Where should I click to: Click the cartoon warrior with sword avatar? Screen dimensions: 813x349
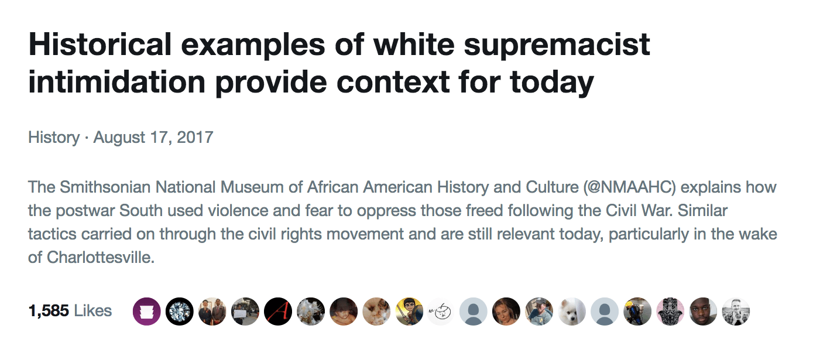(x=409, y=312)
